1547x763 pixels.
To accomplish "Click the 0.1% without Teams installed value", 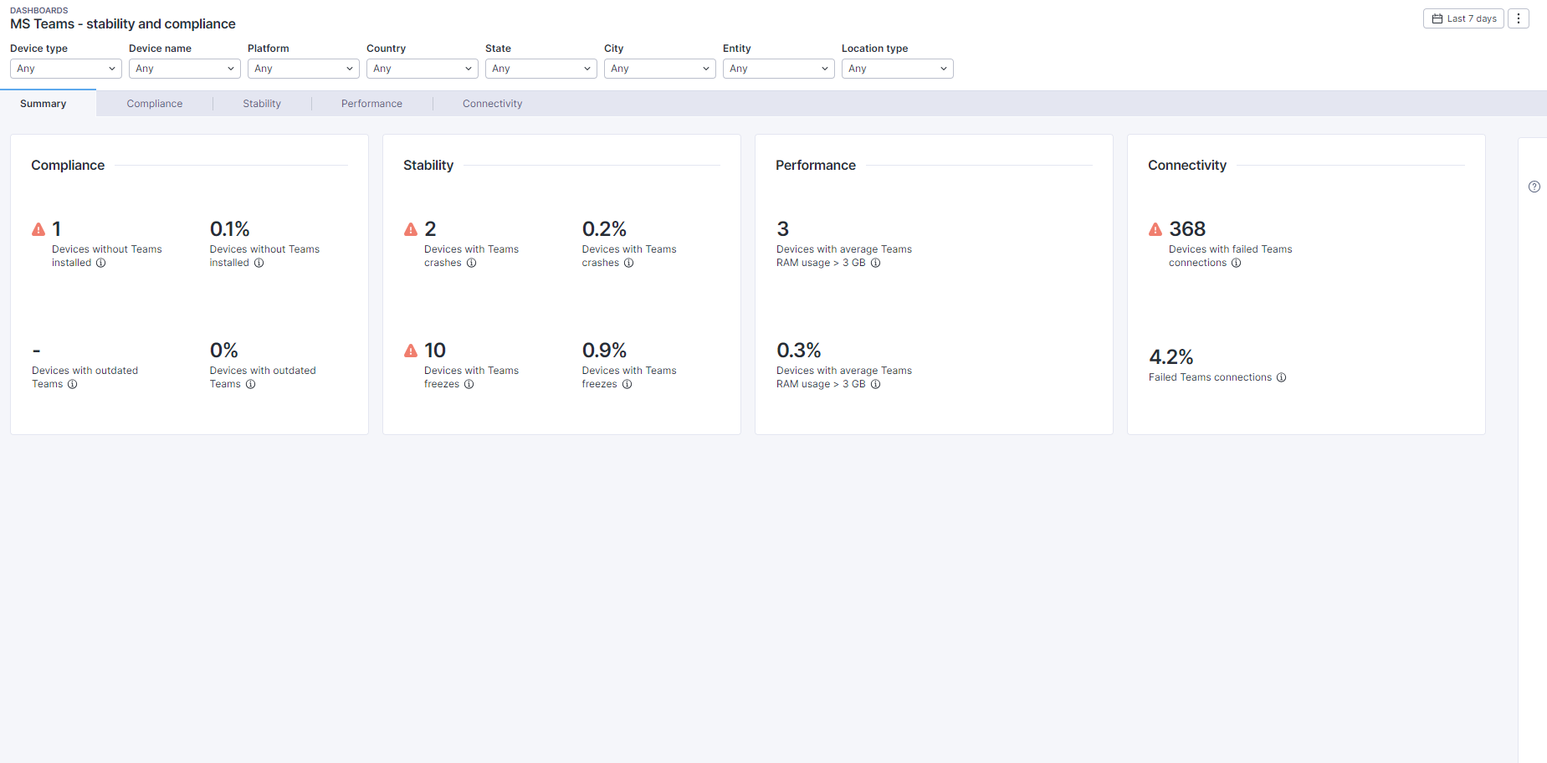I will 230,229.
